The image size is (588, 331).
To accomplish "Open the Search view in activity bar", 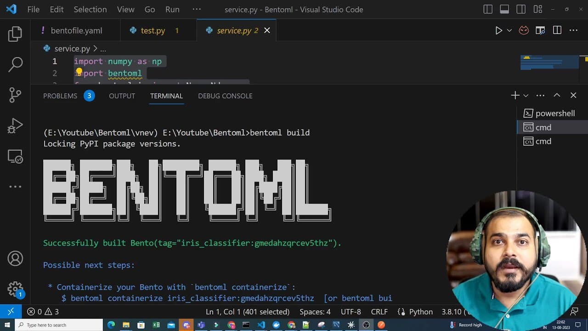I will (x=15, y=64).
